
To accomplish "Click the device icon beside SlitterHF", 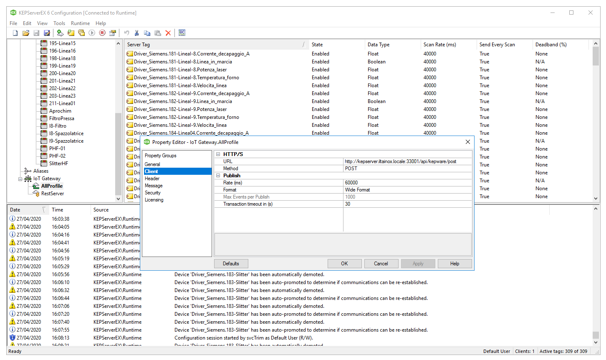I will pos(44,164).
